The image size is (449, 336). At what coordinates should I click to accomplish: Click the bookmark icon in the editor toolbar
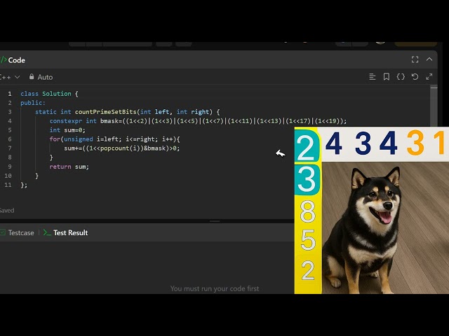point(387,77)
